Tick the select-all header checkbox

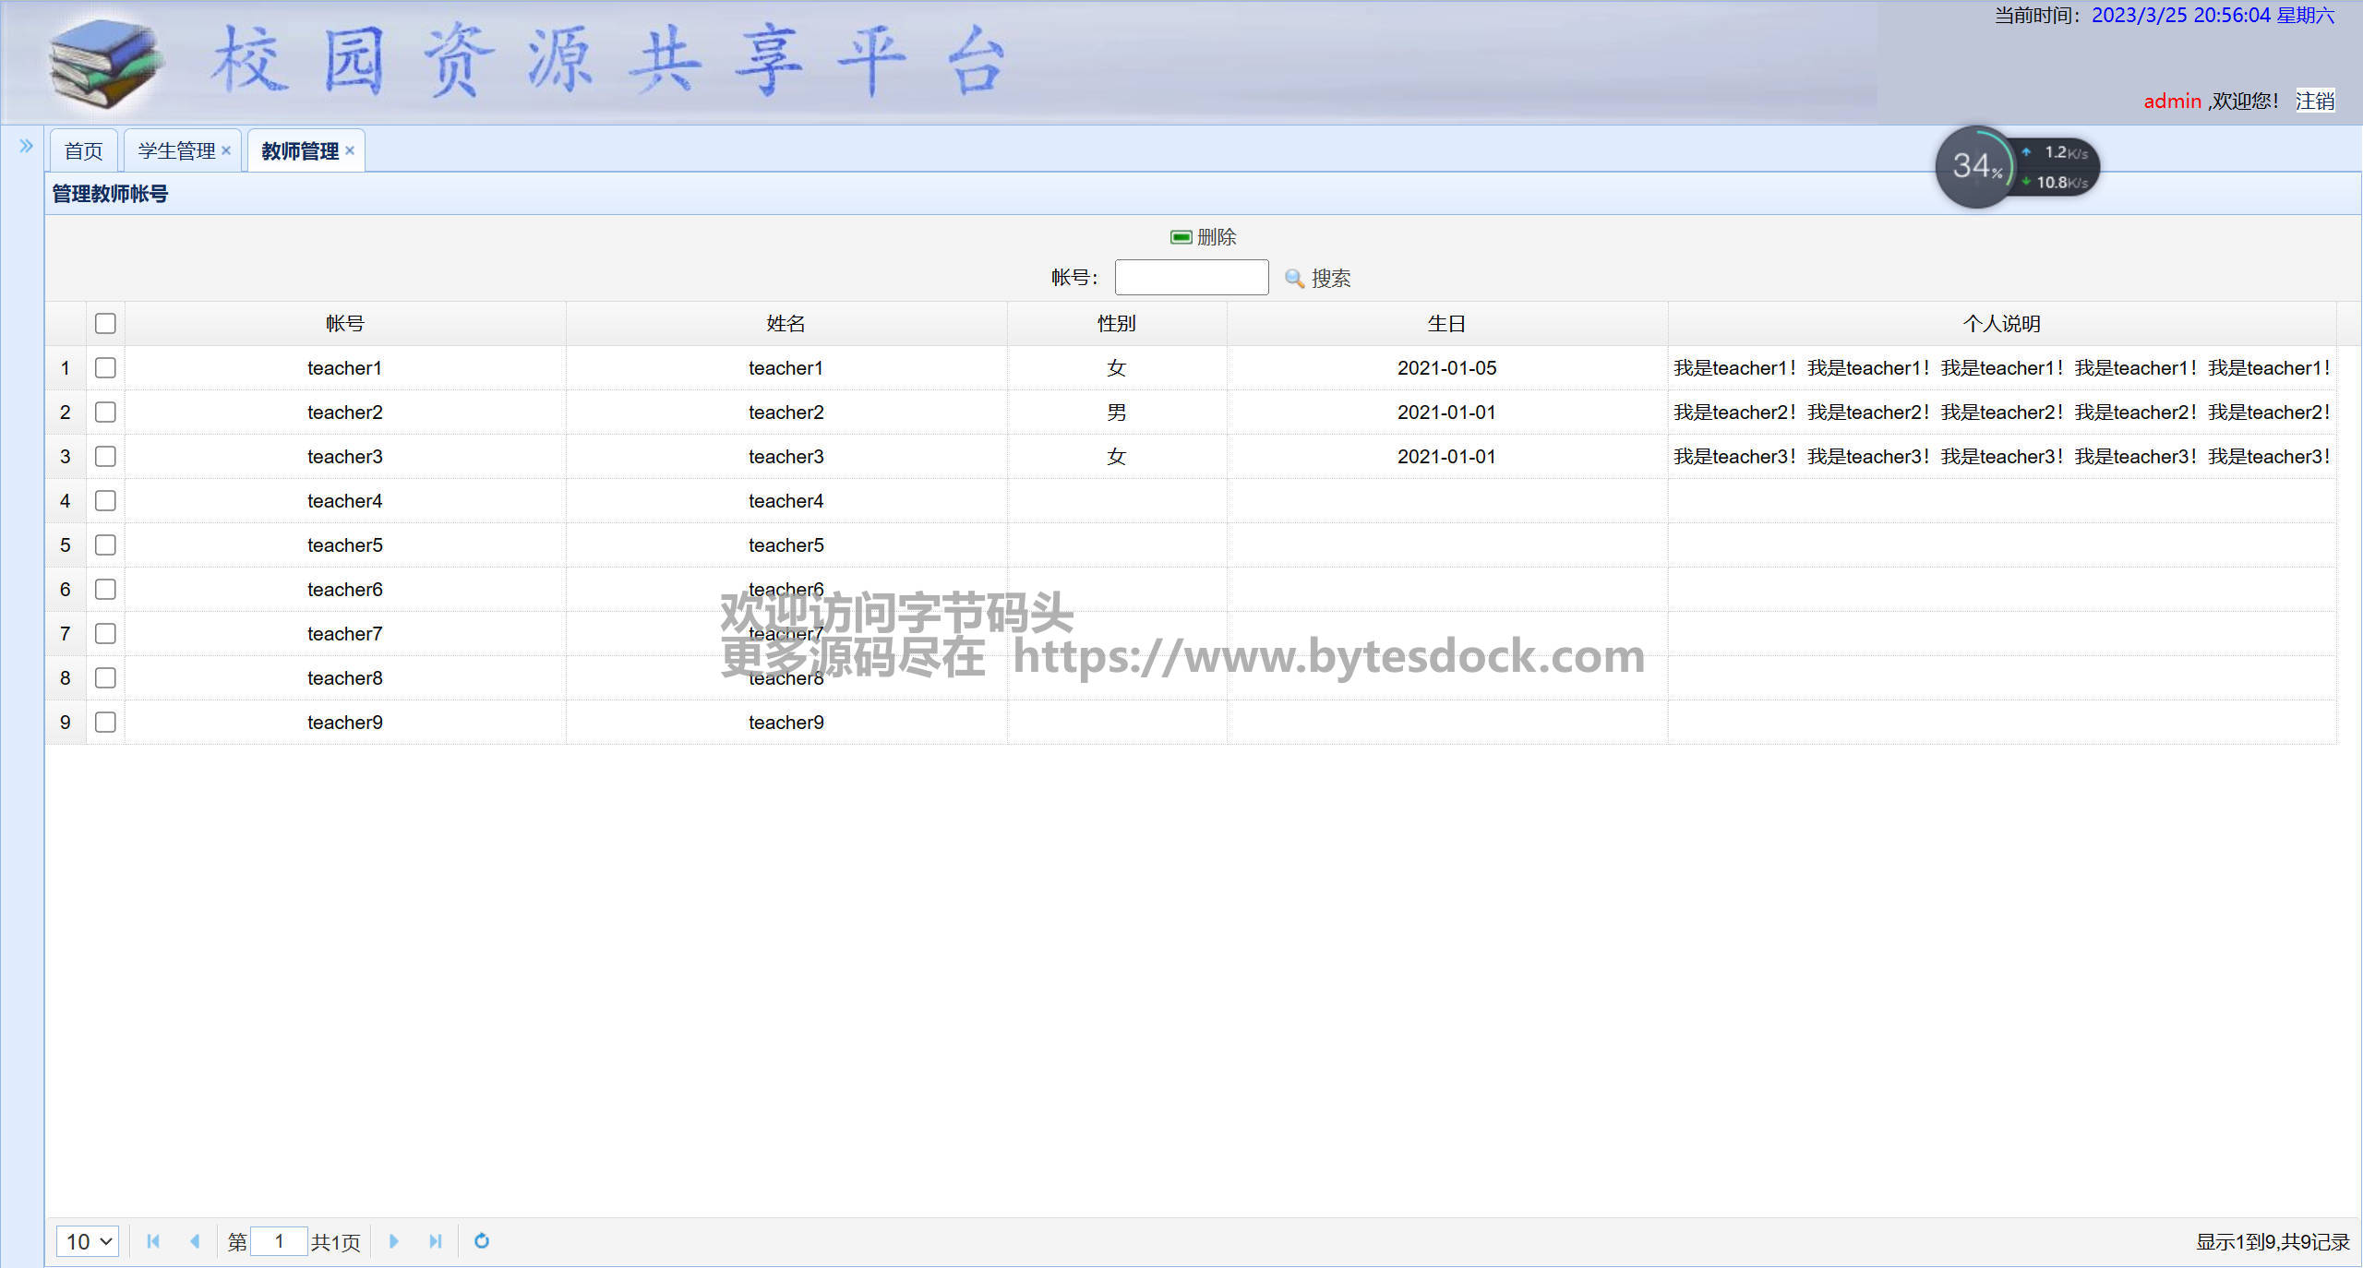point(105,324)
